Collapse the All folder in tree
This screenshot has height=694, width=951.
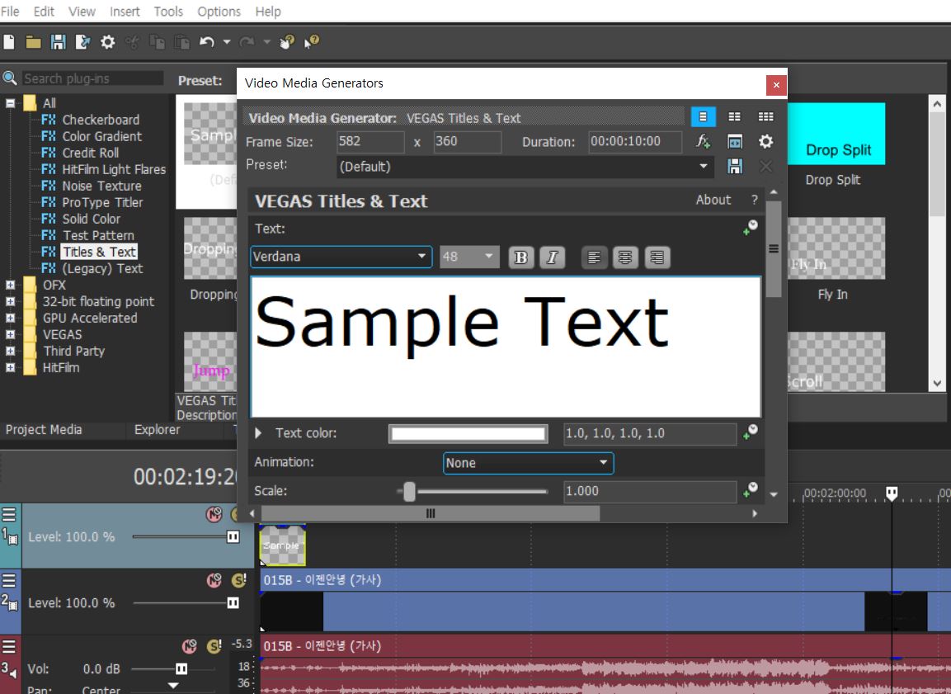coord(11,103)
